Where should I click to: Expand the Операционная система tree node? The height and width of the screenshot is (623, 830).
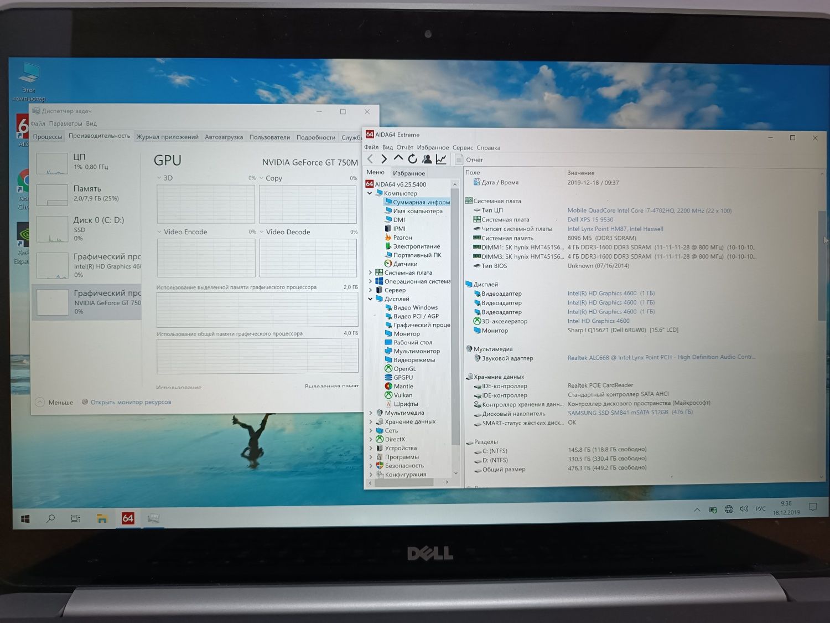(370, 281)
